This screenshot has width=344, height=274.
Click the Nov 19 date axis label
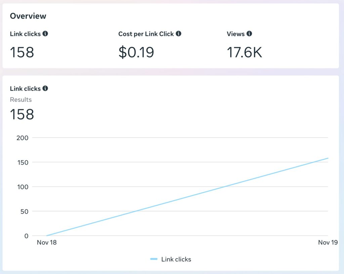(328, 242)
